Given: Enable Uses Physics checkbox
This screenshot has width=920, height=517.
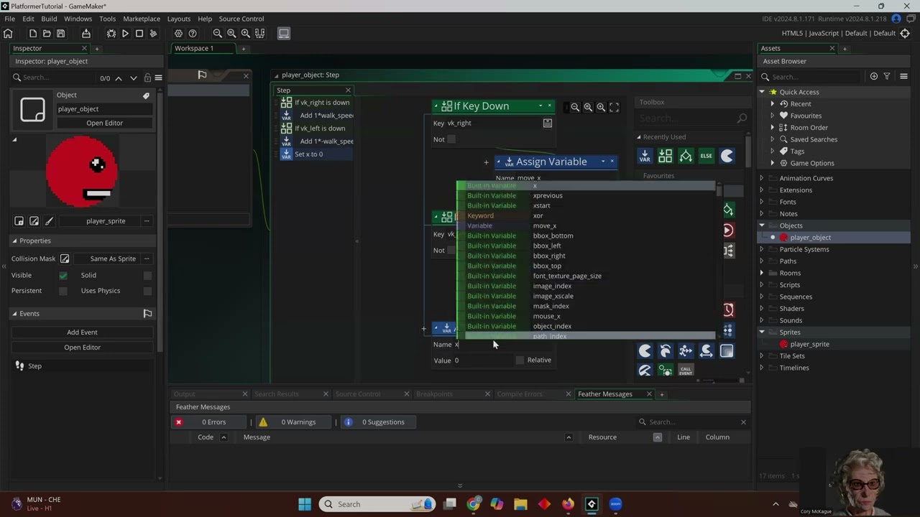Looking at the screenshot, I should click(x=147, y=291).
